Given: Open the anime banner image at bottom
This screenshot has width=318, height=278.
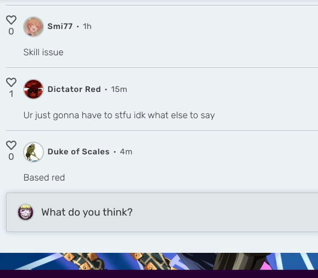Looking at the screenshot, I should [159, 261].
